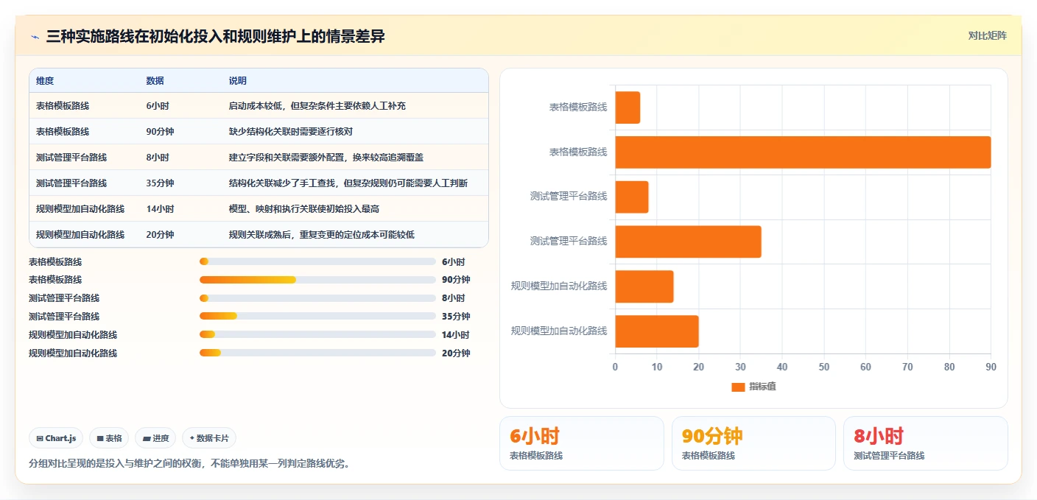The width and height of the screenshot is (1037, 500).
Task: Click the 对比矩阵 tag in the header
Action: [x=987, y=35]
